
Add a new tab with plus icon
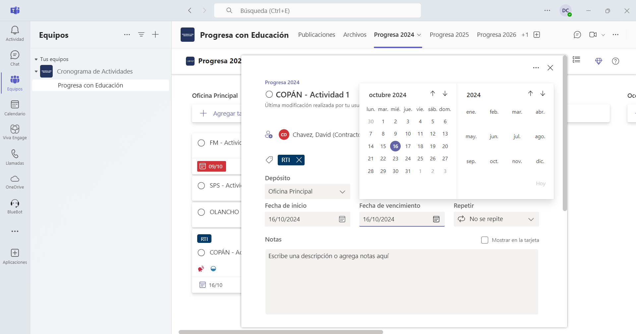(537, 35)
